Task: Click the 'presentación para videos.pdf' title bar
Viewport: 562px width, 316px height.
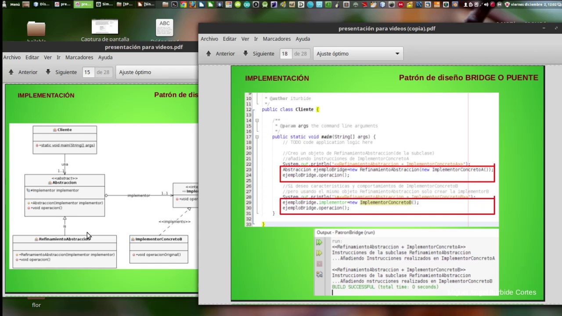Action: [x=100, y=47]
